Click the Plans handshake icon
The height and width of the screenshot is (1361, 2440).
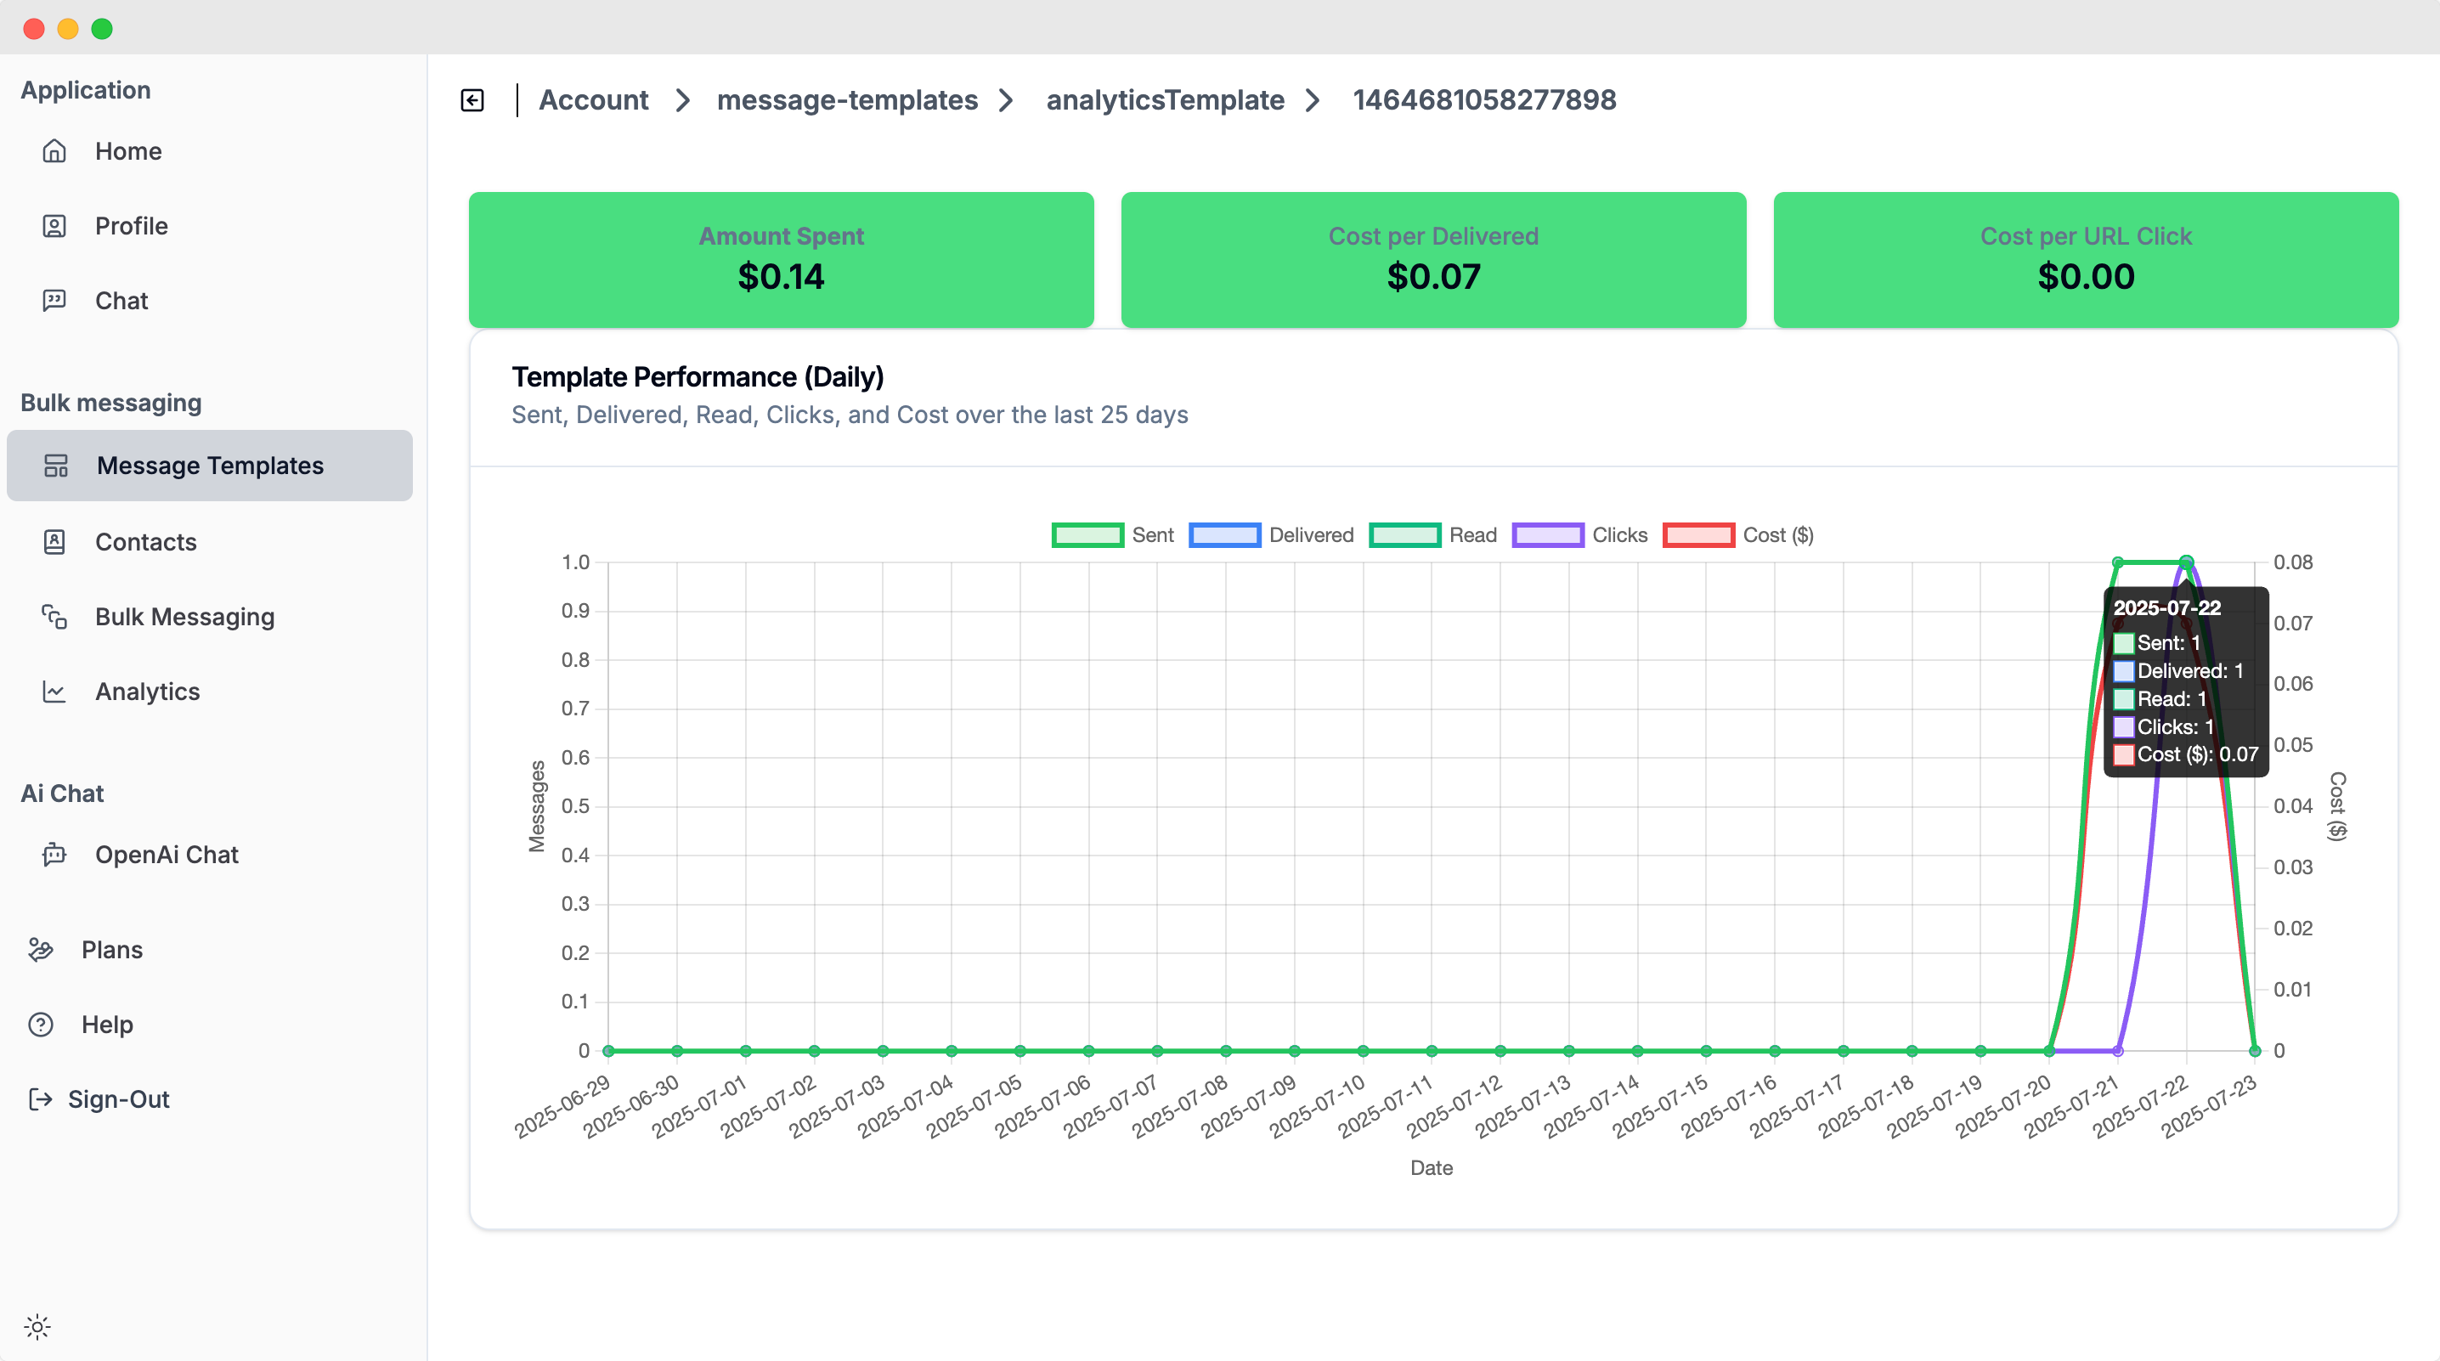coord(41,950)
